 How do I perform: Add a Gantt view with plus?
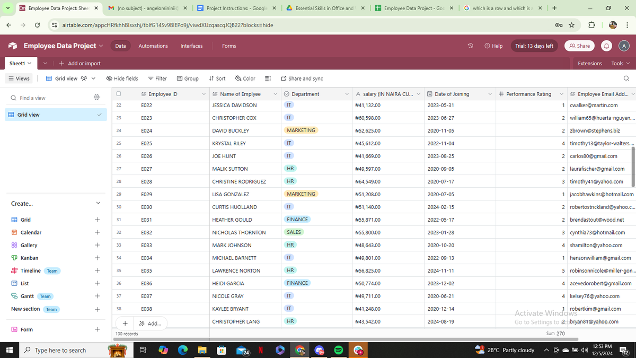97,296
